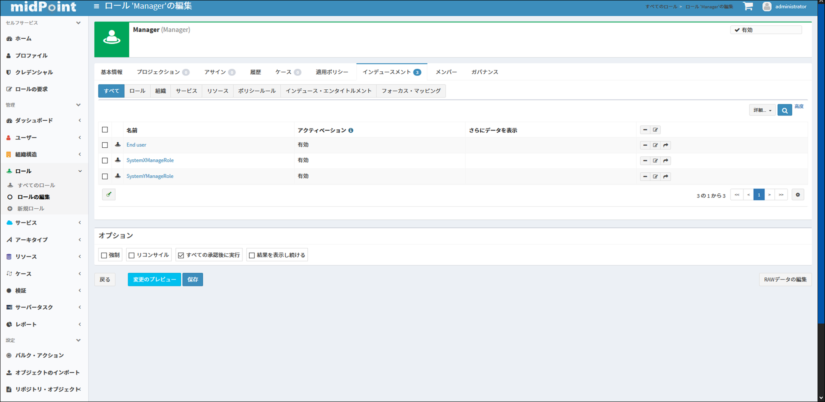Open 新規ロール in the sidebar
This screenshot has height=402, width=825.
tap(31, 209)
